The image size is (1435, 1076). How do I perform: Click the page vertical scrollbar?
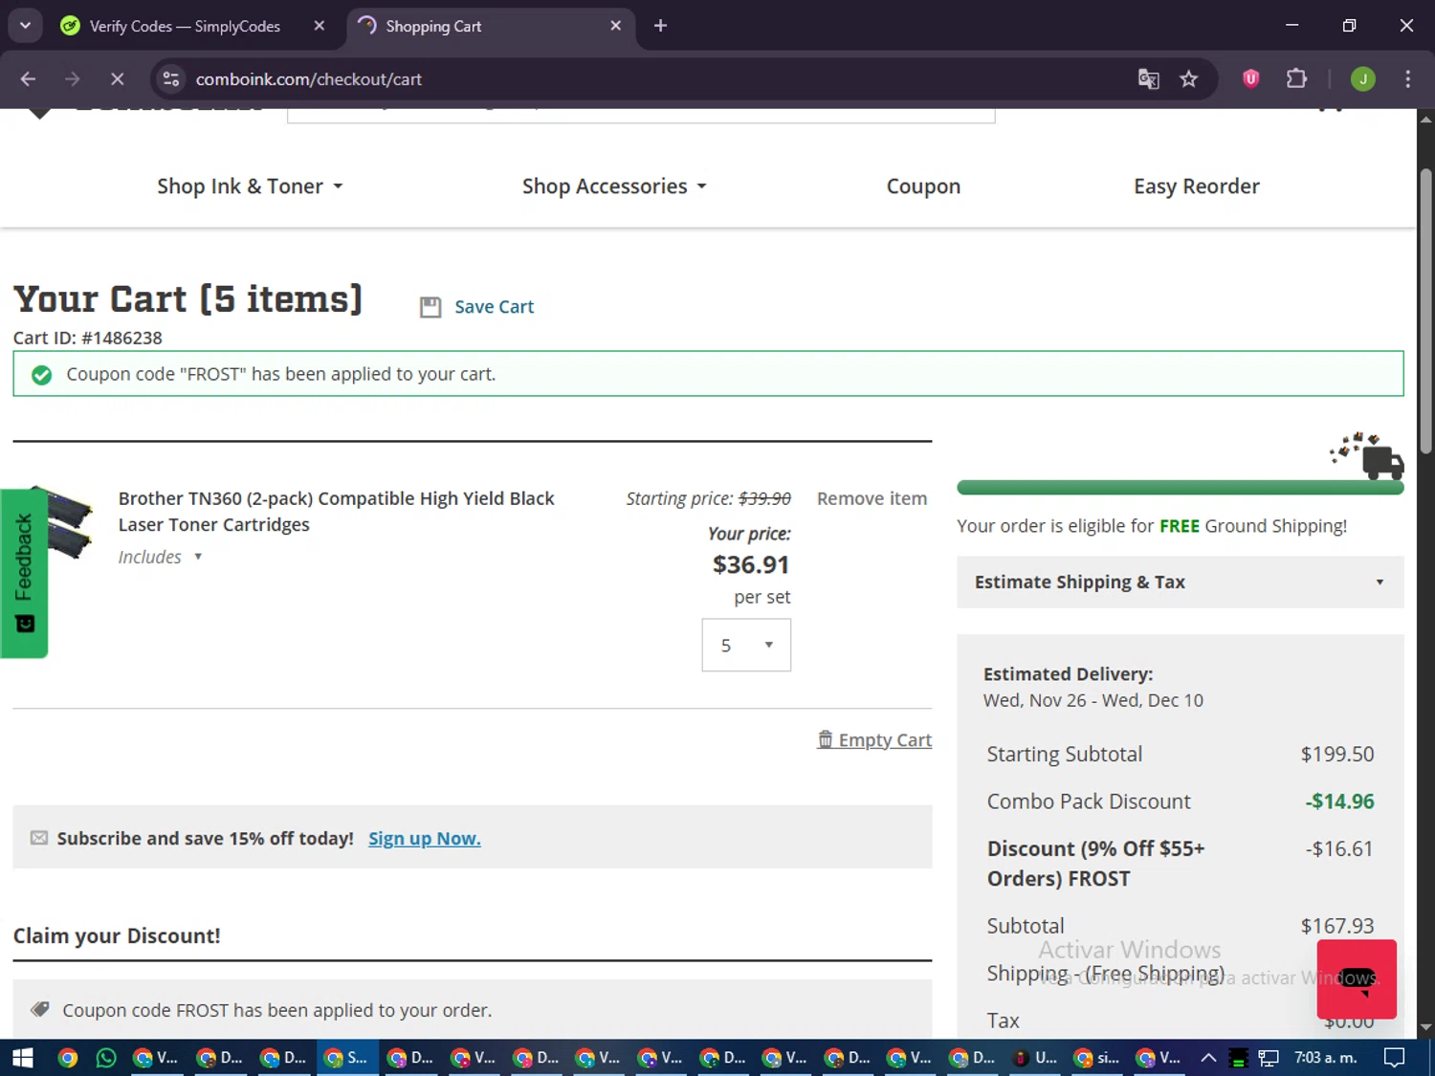click(1425, 310)
